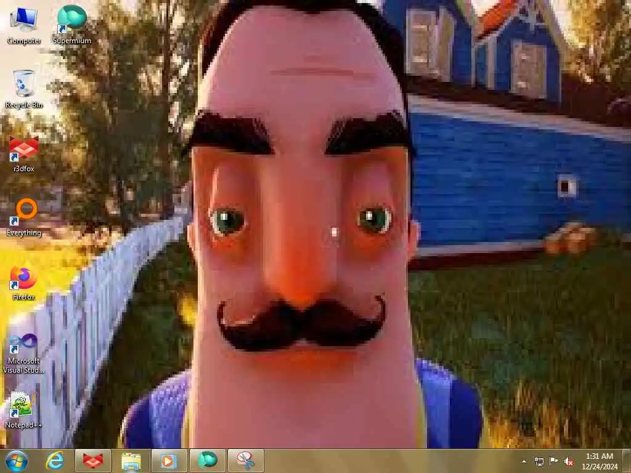Launch Internet Explorer from the taskbar
Screen dimensions: 631x473
[55, 461]
